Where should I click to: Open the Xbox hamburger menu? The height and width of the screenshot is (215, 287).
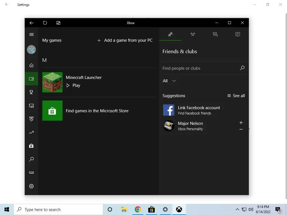[31, 34]
